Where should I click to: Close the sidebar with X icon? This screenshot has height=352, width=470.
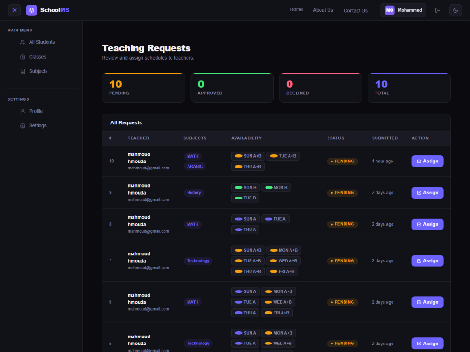(x=15, y=10)
